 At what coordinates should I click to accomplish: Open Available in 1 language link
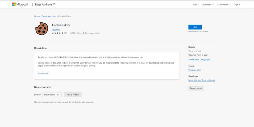pyautogui.click(x=199, y=59)
